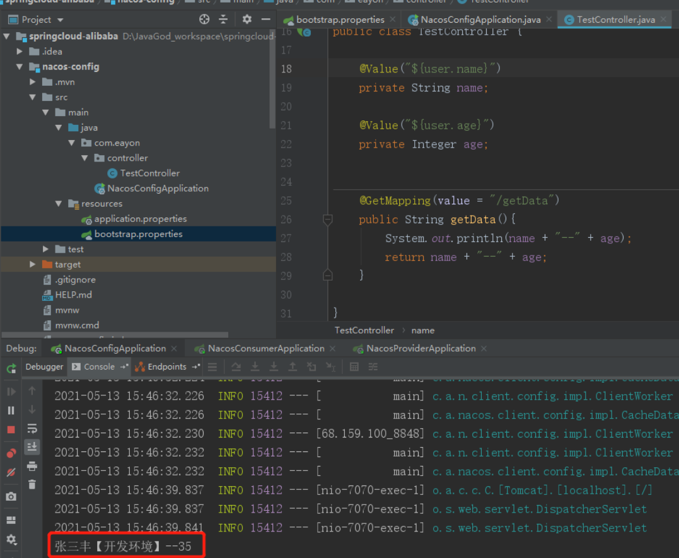The image size is (679, 558).
Task: Pause the running program
Action: [x=11, y=410]
